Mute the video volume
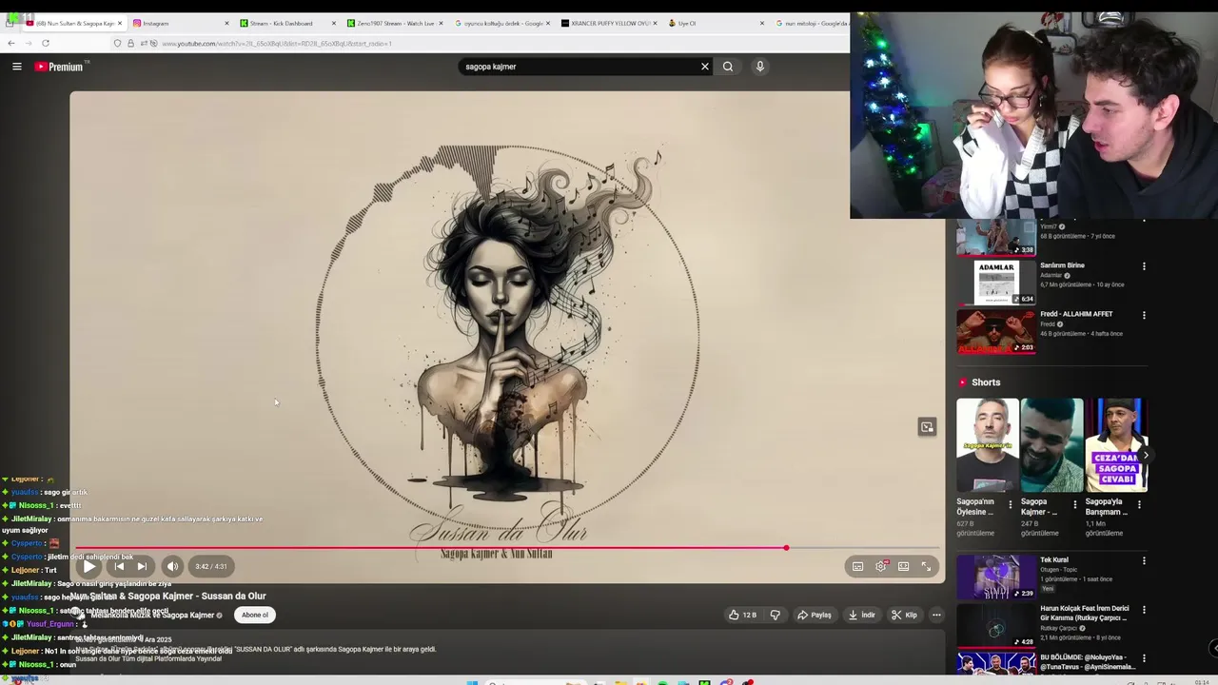Viewport: 1218px width, 685px height. point(172,566)
